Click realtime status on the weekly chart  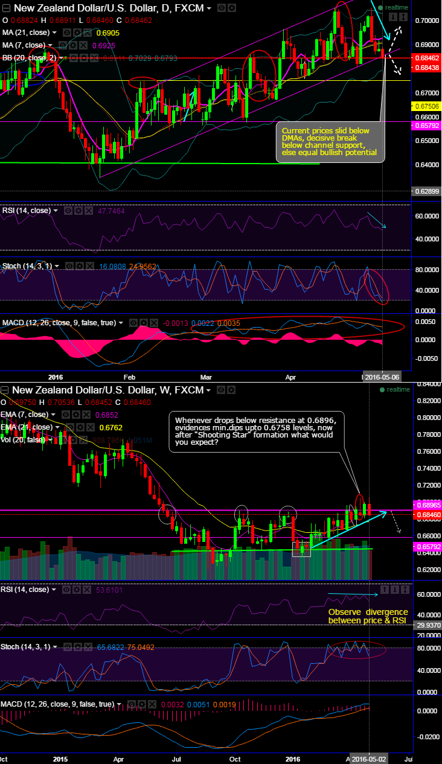[x=395, y=389]
